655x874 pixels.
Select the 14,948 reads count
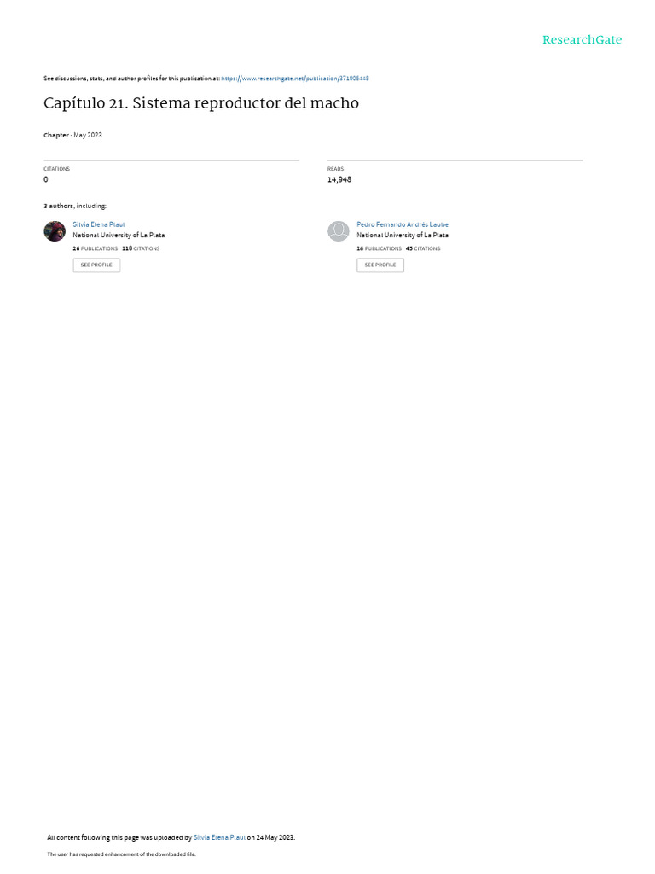coord(339,179)
